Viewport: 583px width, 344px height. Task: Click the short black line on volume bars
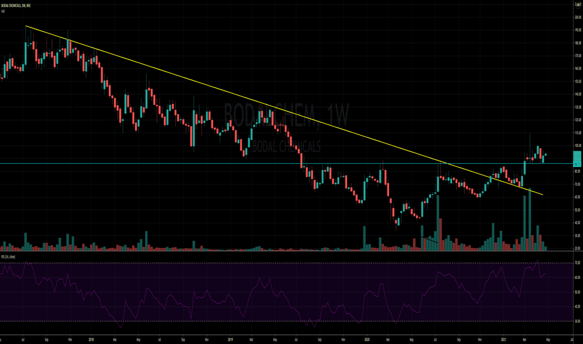[x=429, y=240]
